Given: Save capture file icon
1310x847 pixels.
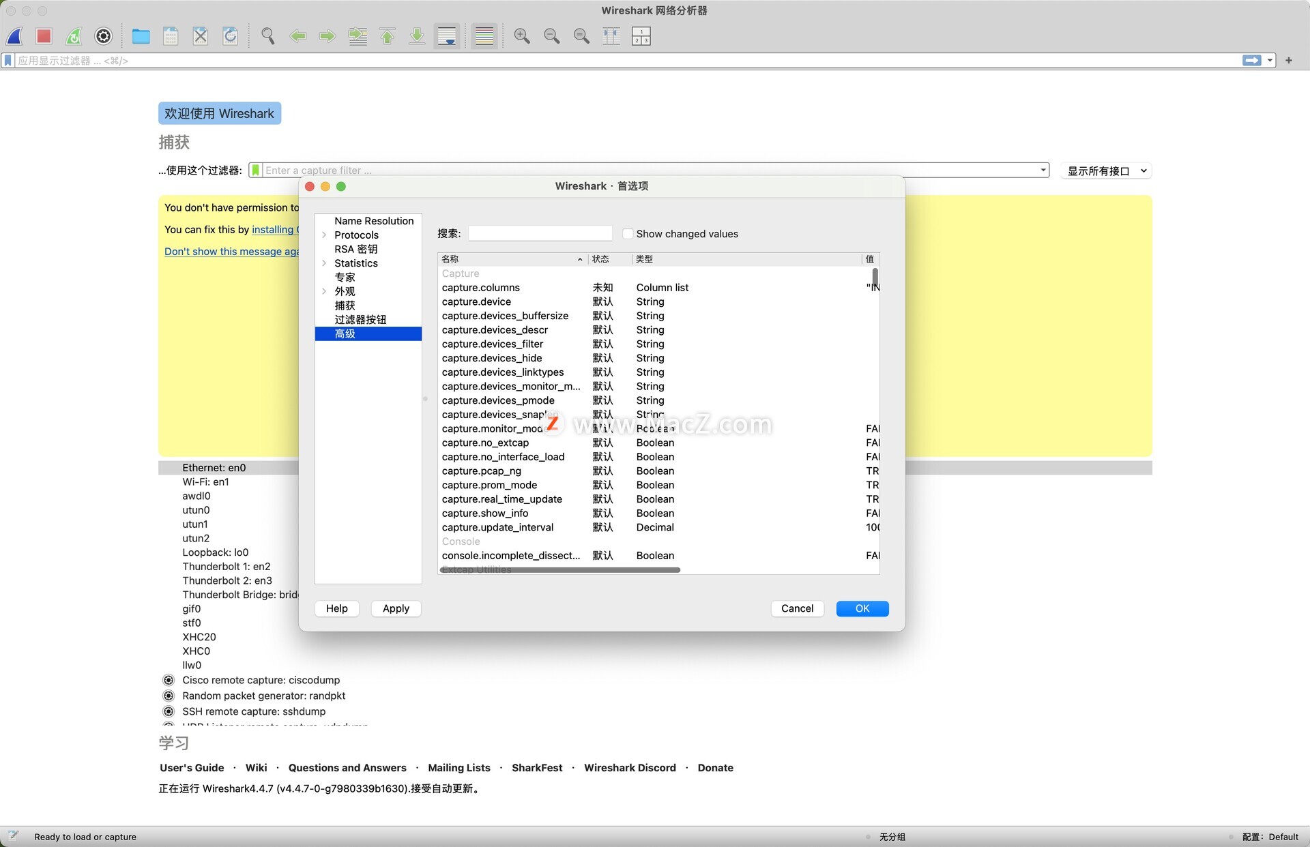Looking at the screenshot, I should coord(171,36).
